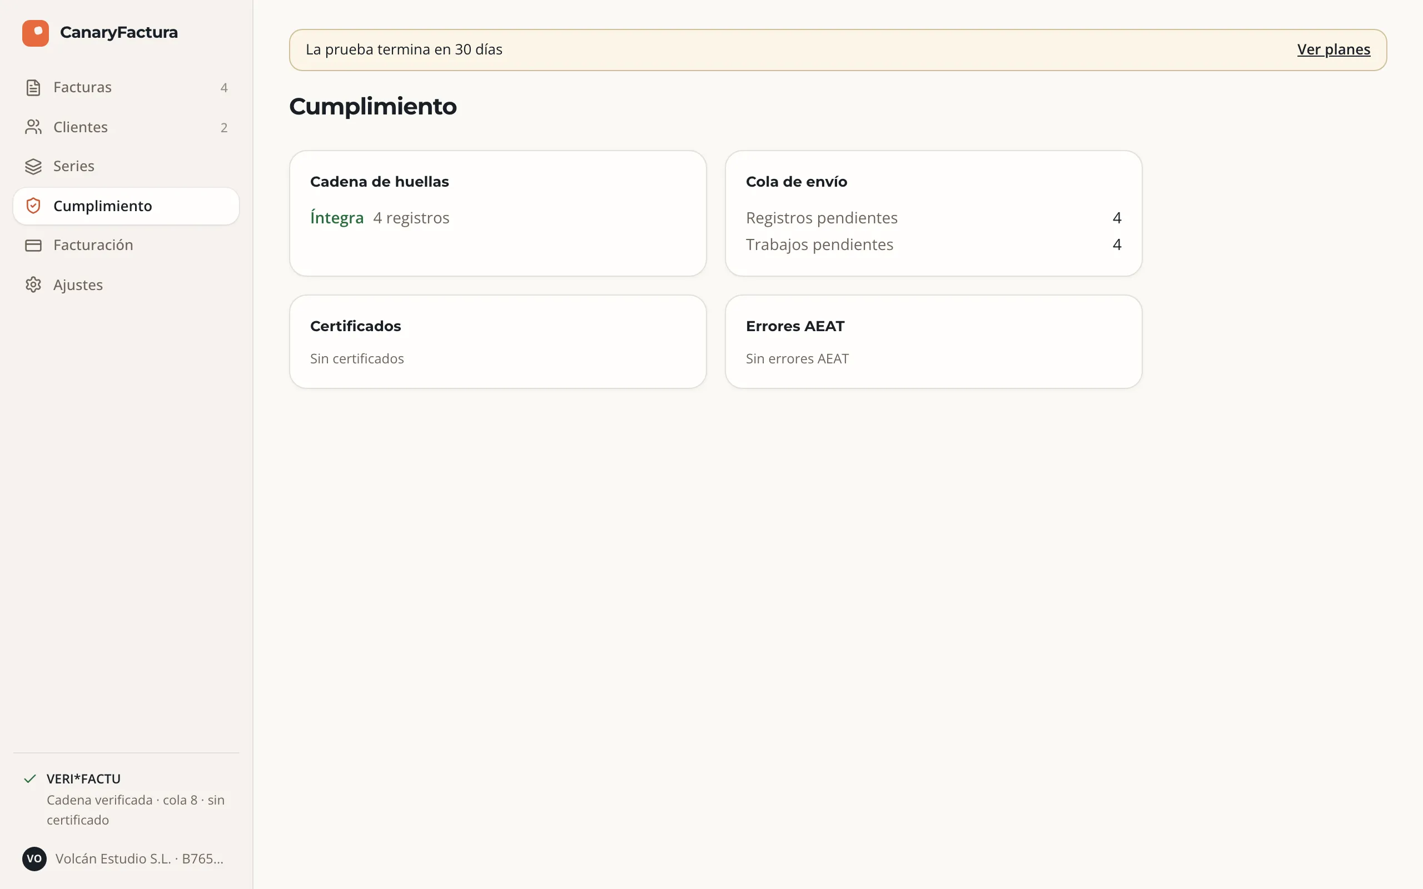Screen dimensions: 1423x889
Task: Click the Íntegra chain status text
Action: [x=337, y=218]
